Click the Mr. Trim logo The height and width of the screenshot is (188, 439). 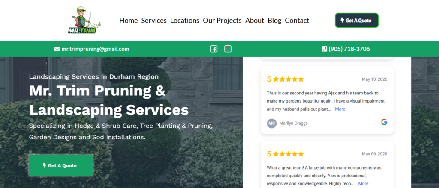tap(84, 21)
